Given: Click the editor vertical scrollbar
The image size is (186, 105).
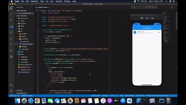Looking at the screenshot, I should pyautogui.click(x=176, y=21).
